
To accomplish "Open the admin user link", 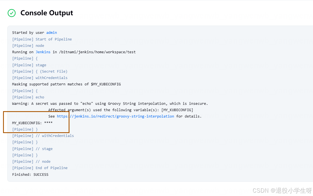I will 51,33.
